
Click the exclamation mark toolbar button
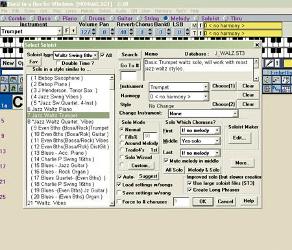(x=277, y=63)
